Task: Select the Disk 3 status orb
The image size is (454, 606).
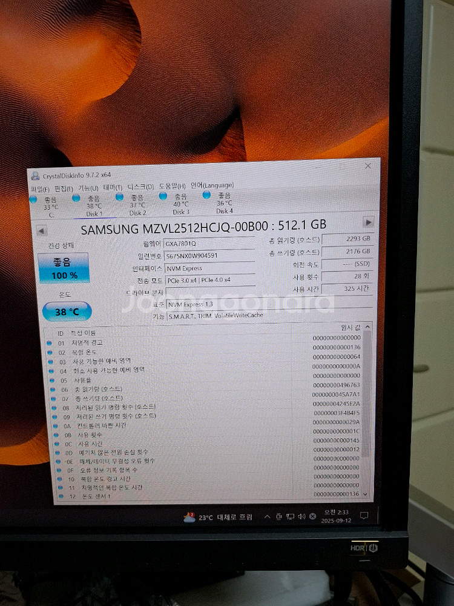Action: tap(163, 196)
